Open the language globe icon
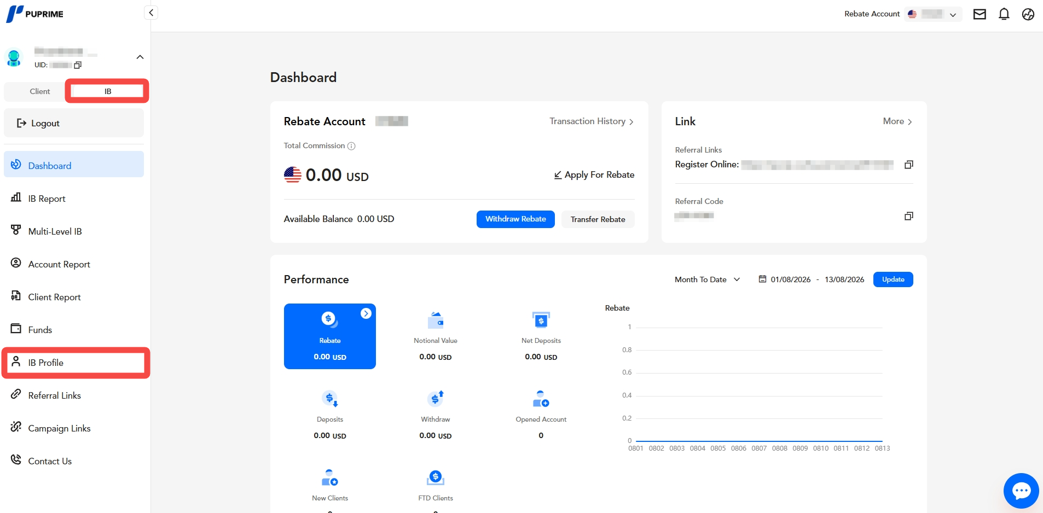Image resolution: width=1043 pixels, height=513 pixels. [x=1028, y=14]
